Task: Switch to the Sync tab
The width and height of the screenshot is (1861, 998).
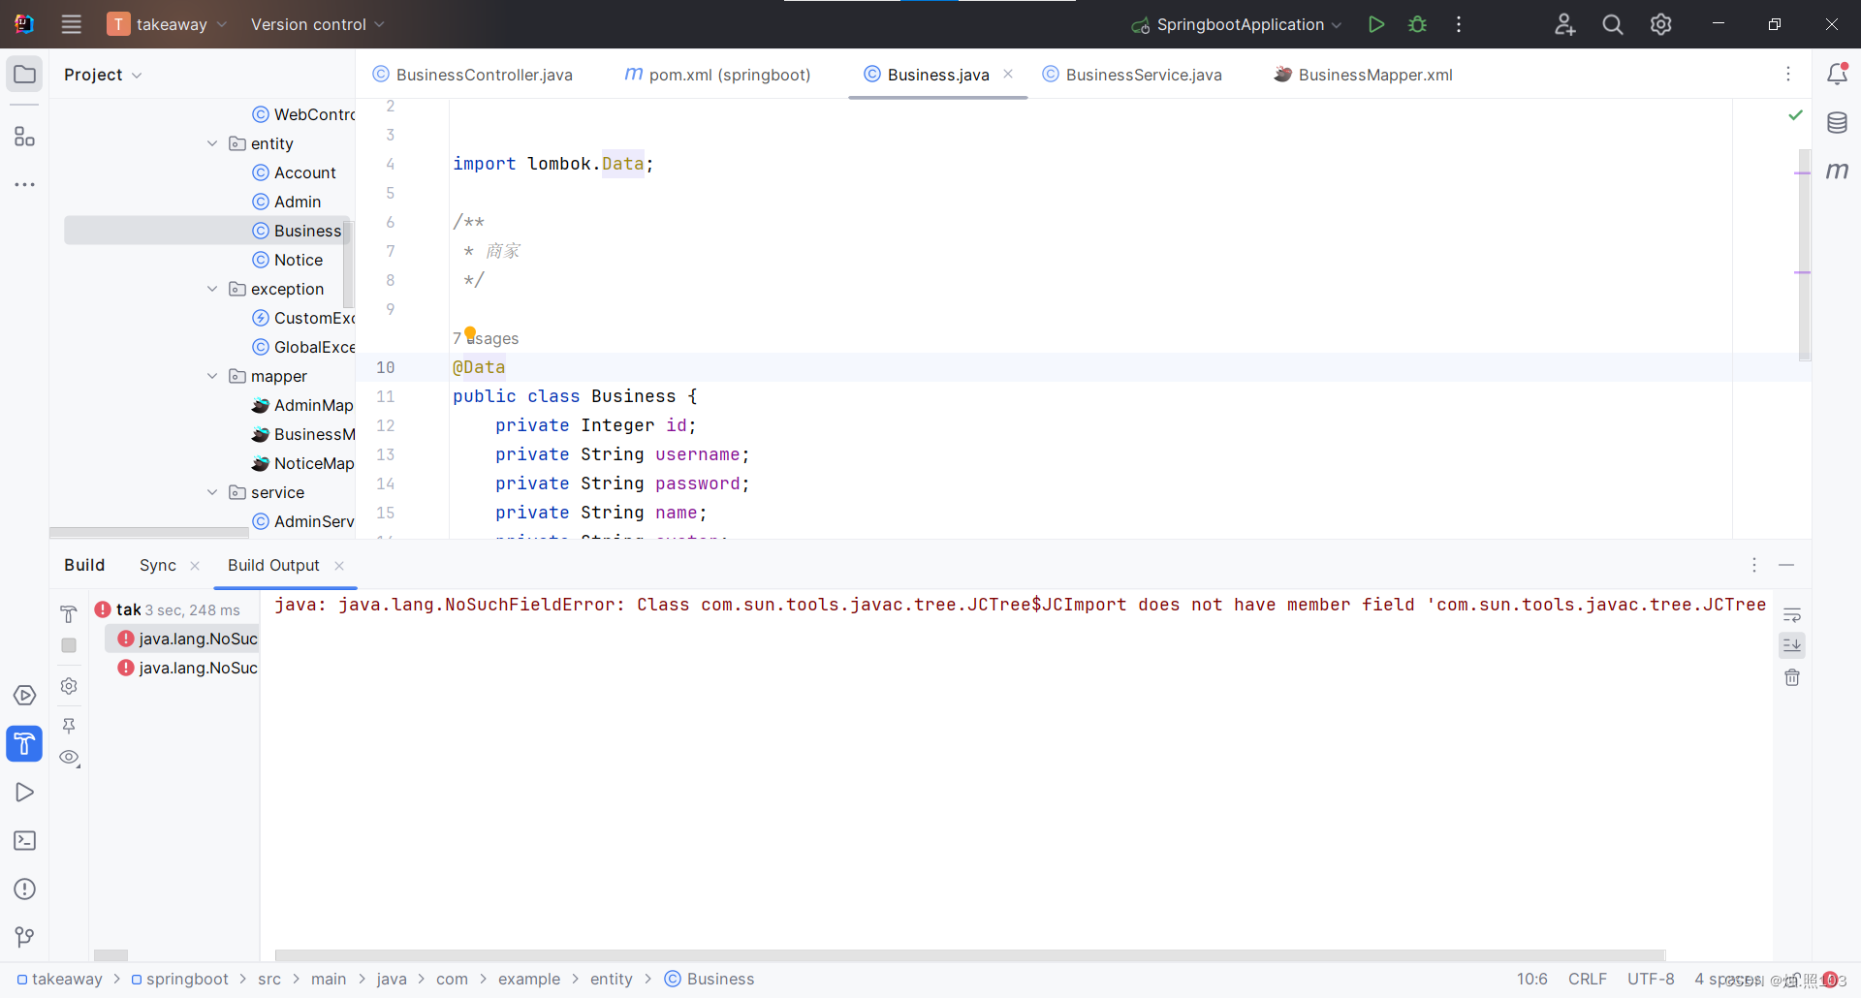Action: 157,565
